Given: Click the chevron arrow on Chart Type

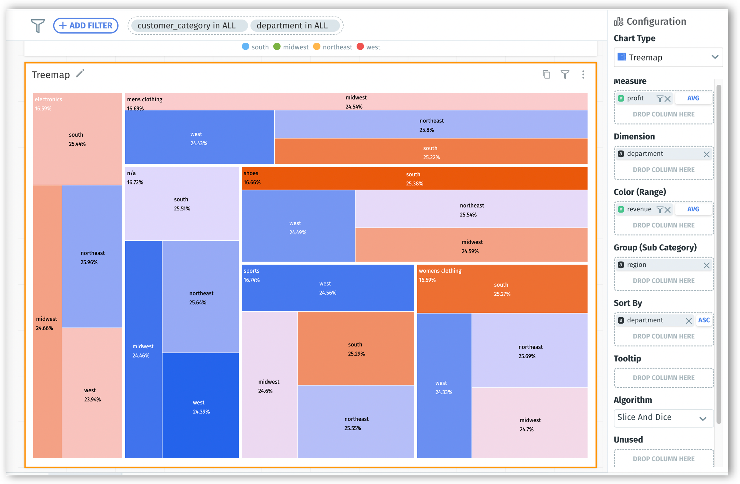Looking at the screenshot, I should (x=715, y=57).
